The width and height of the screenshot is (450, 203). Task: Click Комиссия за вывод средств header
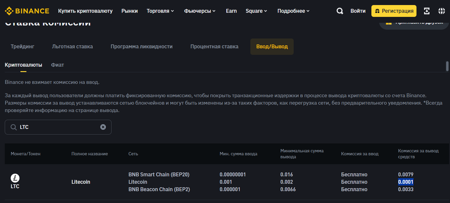coord(418,154)
